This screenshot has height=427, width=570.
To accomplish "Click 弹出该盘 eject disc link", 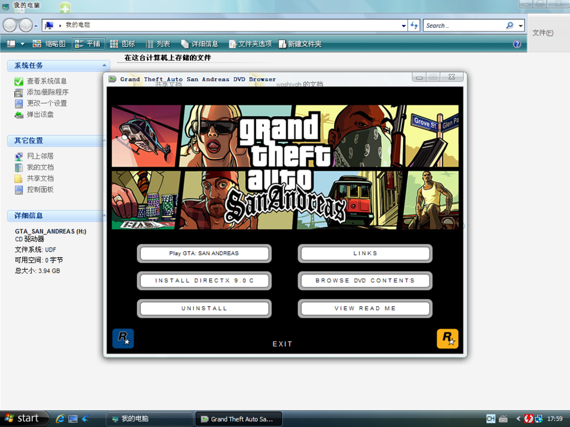I will (40, 115).
